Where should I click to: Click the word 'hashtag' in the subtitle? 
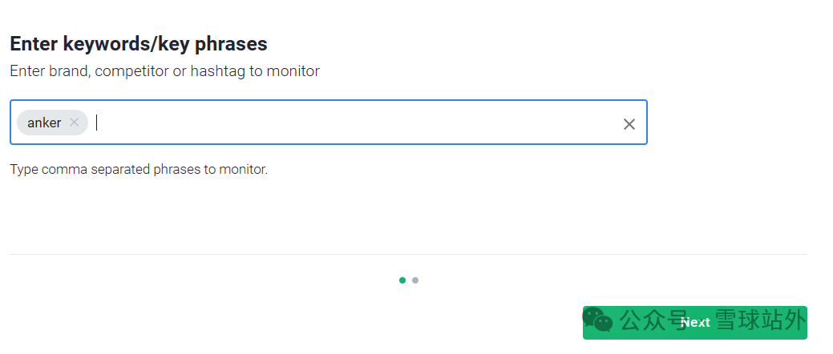tap(216, 71)
